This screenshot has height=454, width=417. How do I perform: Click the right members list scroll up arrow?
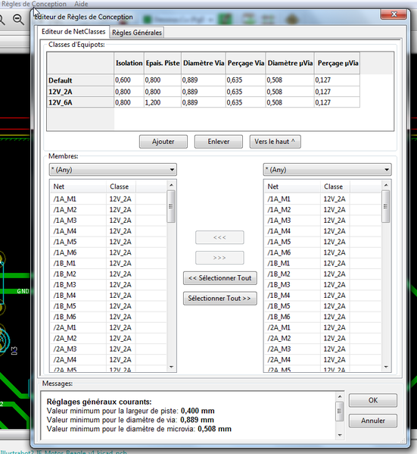click(x=386, y=185)
